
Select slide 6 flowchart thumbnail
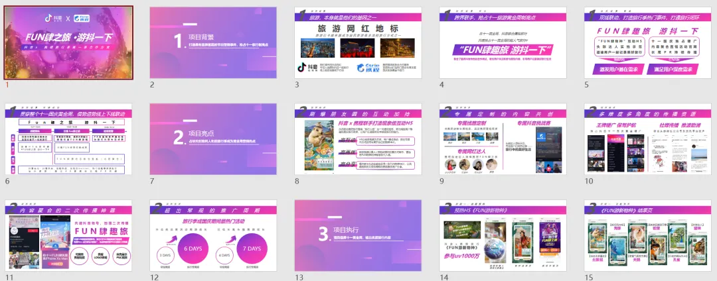tap(68, 139)
